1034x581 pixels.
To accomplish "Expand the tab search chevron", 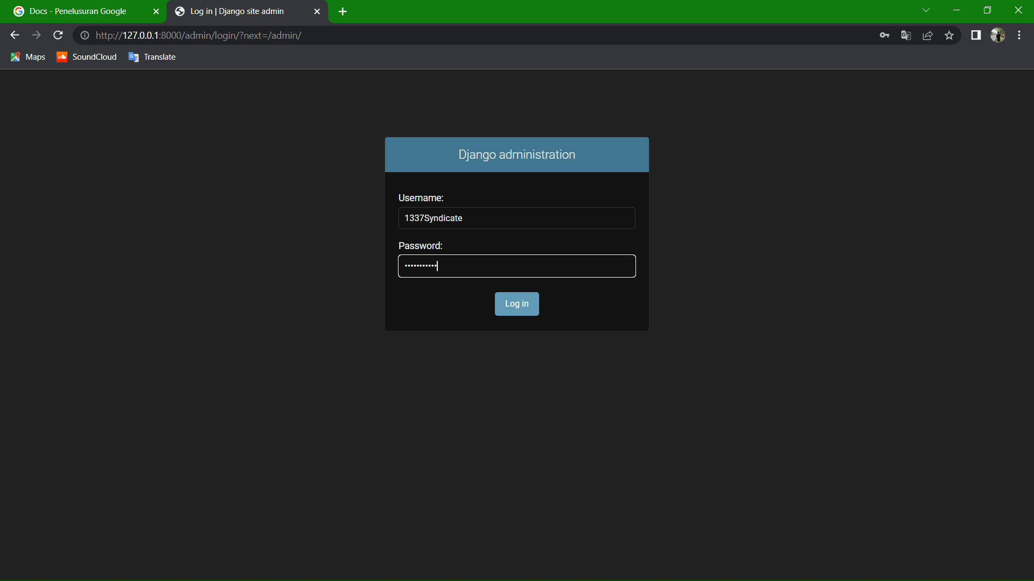I will click(926, 10).
